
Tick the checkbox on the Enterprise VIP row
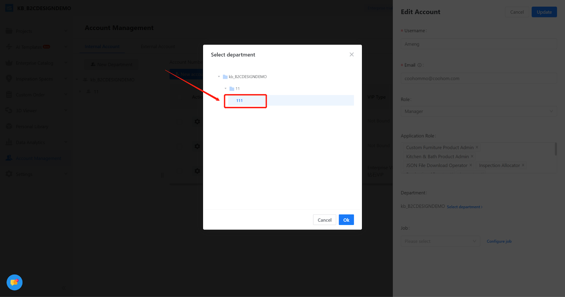(x=179, y=171)
